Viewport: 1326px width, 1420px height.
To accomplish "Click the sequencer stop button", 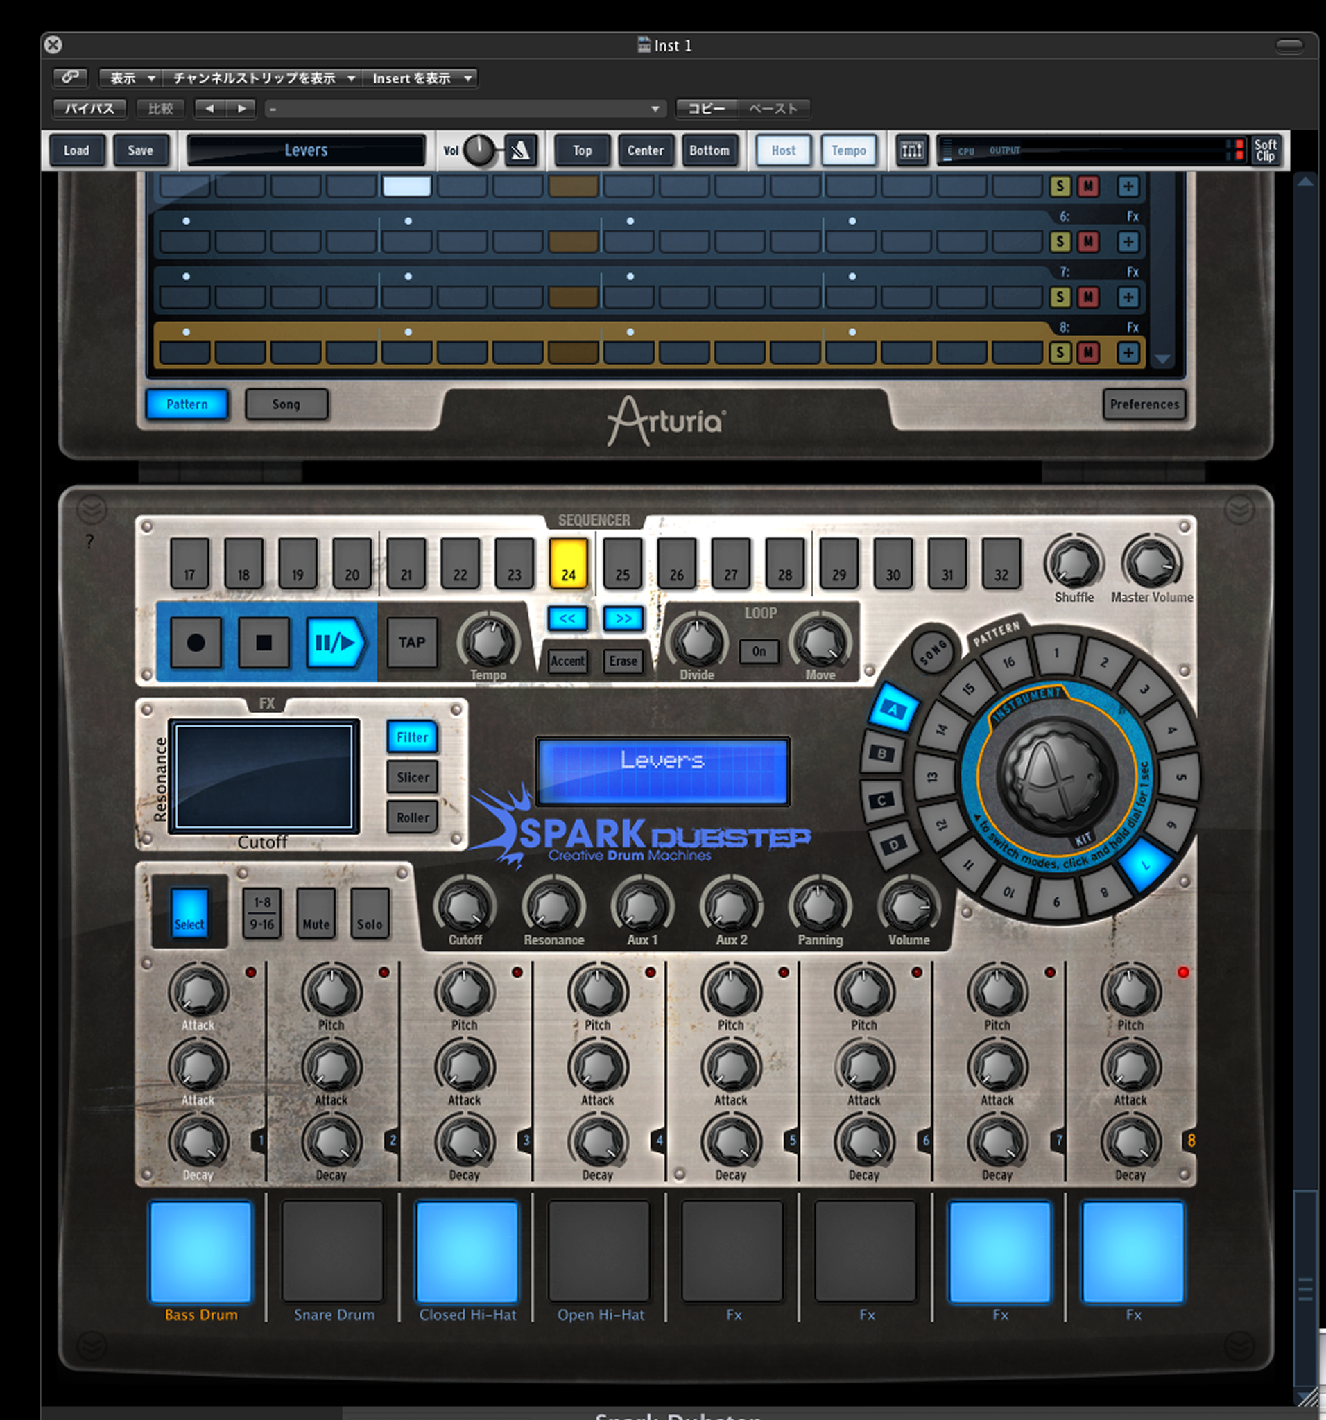I will [x=264, y=643].
